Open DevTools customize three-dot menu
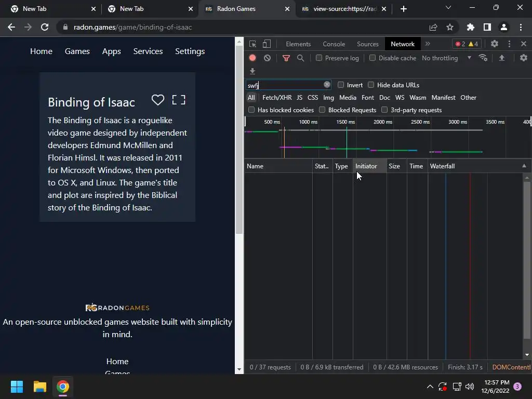The width and height of the screenshot is (532, 399). click(x=509, y=44)
